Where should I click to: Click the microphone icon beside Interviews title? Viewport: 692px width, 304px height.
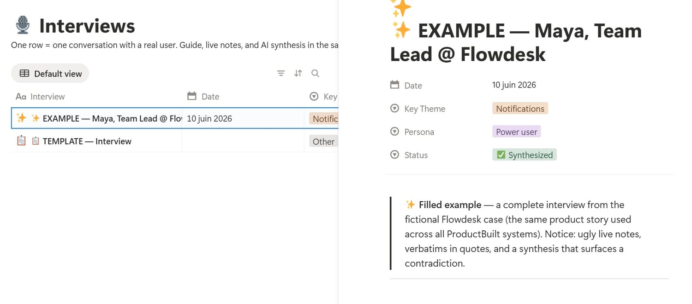22,25
